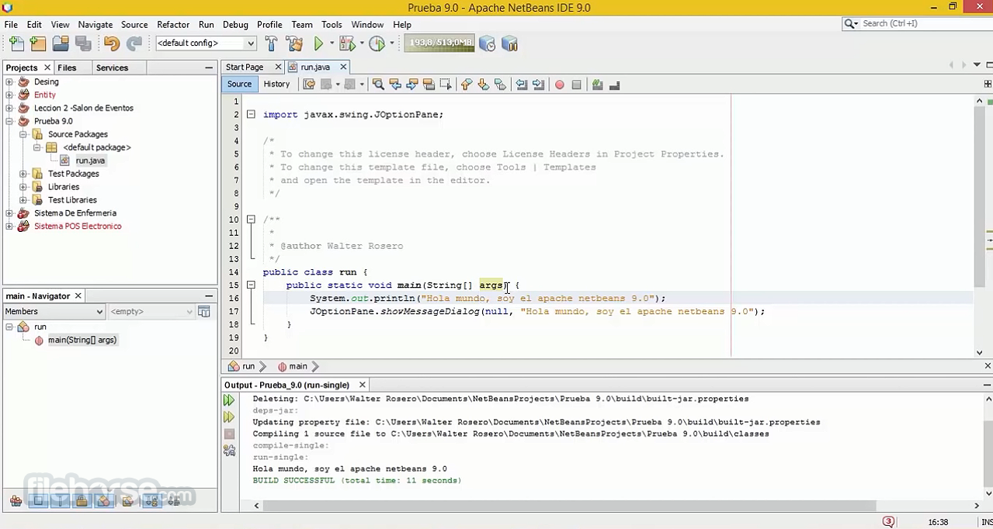Expand the Libraries node
The image size is (993, 529).
tap(23, 187)
